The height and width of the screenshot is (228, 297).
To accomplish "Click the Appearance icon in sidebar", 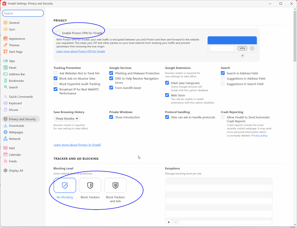I will pyautogui.click(x=6, y=39).
